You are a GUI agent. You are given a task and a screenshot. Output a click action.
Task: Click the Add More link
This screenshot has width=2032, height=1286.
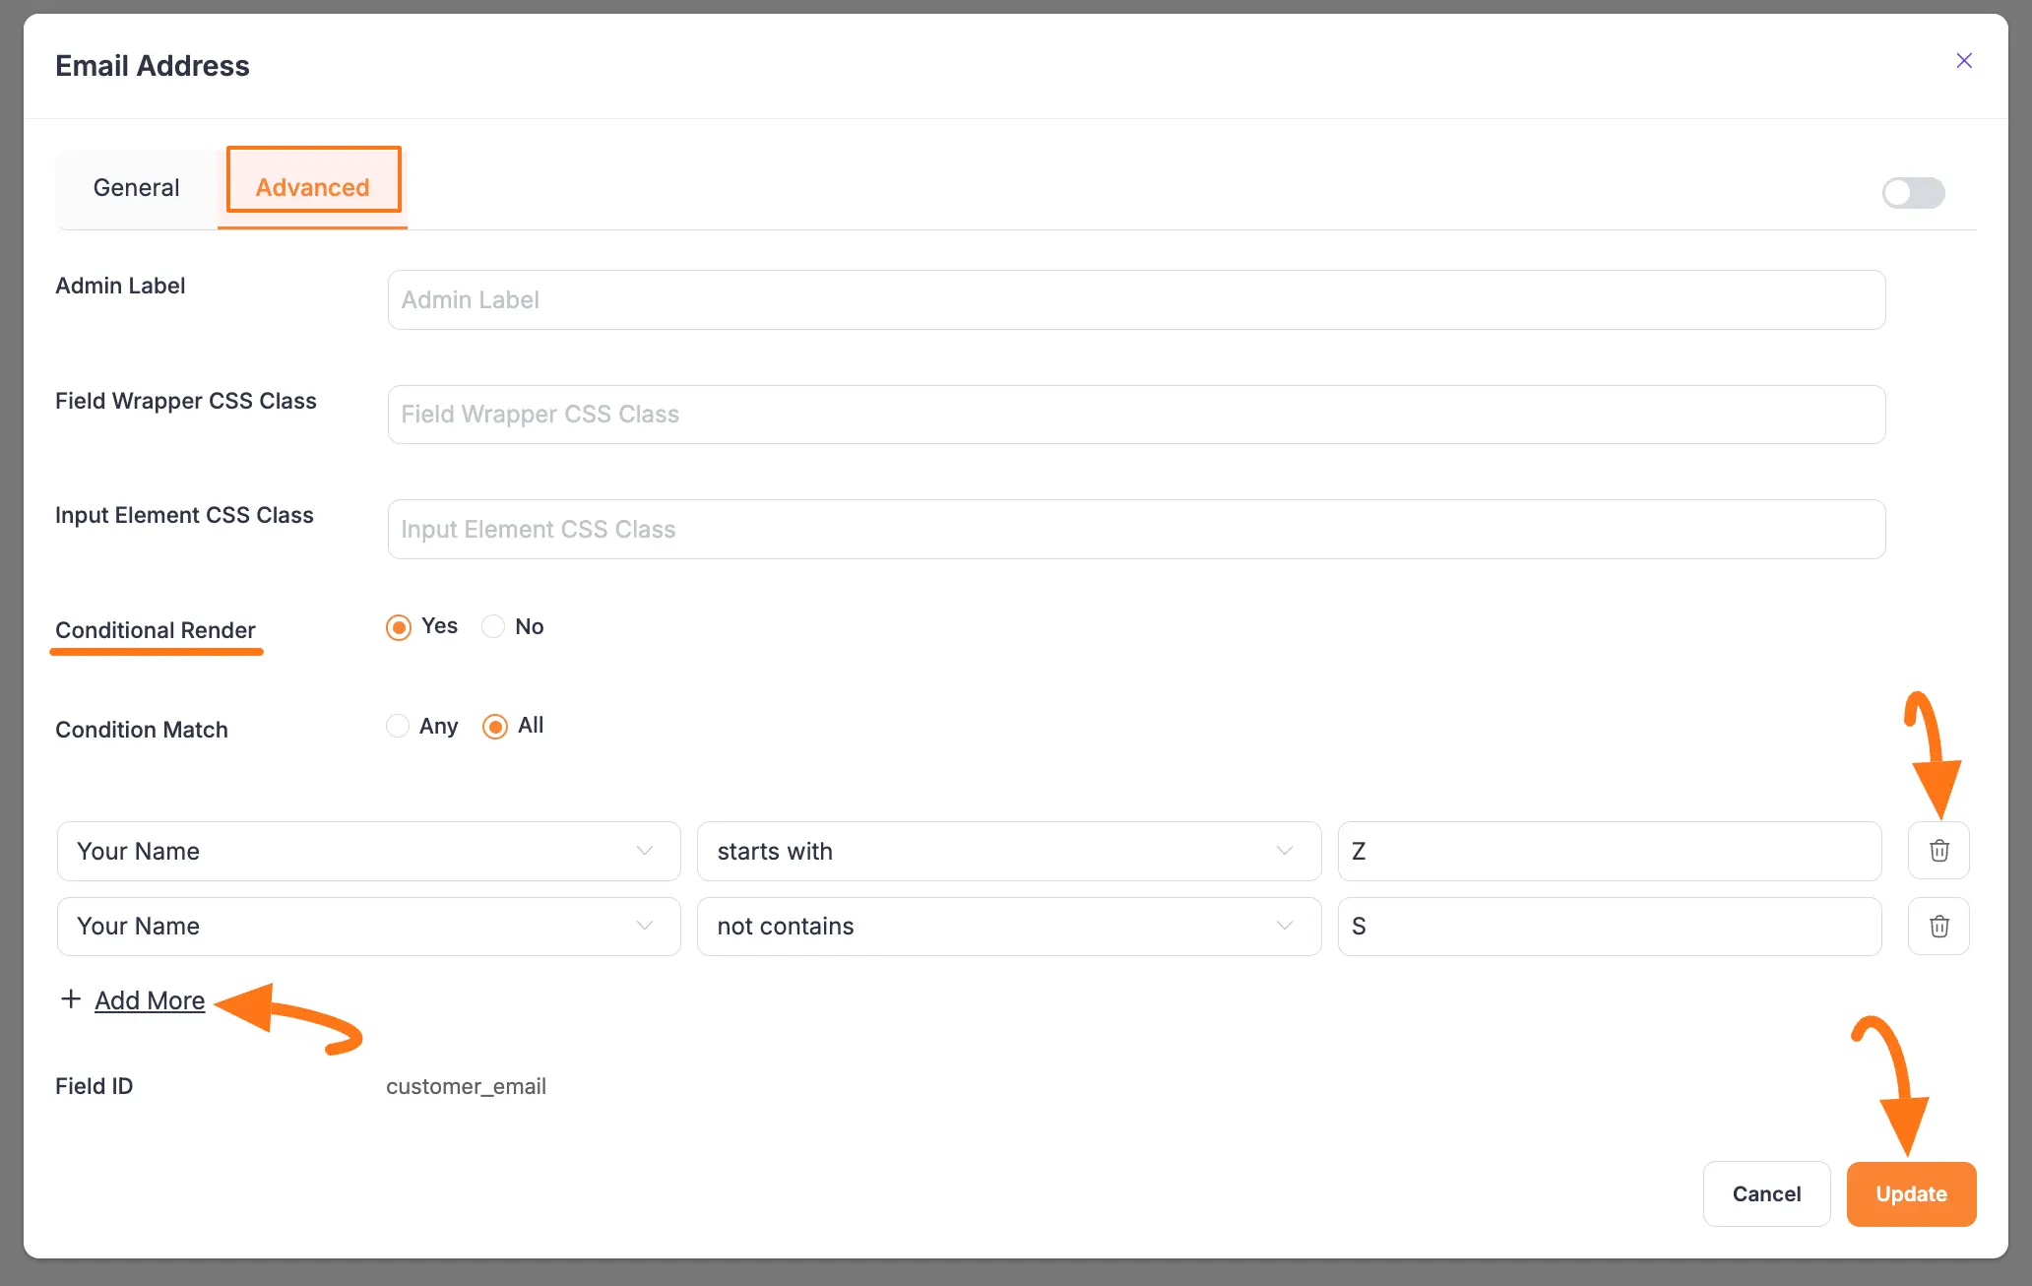tap(150, 1000)
